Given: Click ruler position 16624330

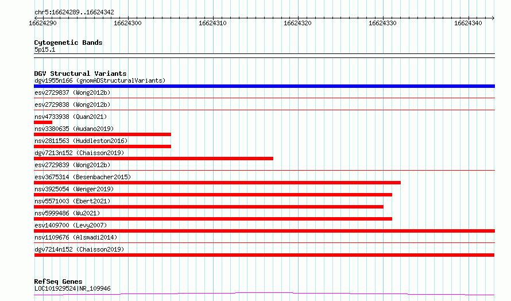Looking at the screenshot, I should point(382,23).
